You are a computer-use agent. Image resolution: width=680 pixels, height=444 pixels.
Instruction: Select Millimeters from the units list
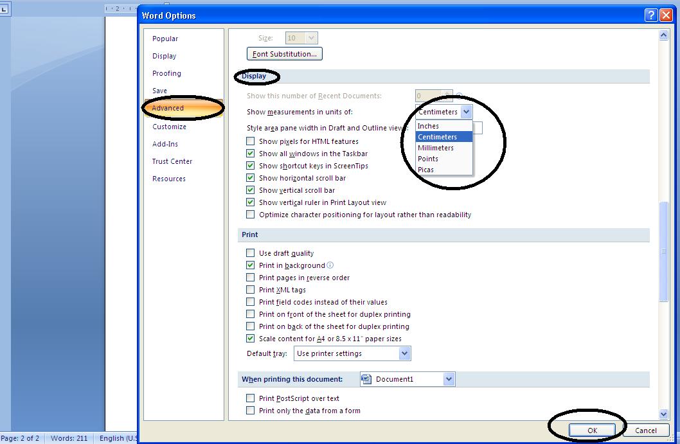click(x=436, y=148)
